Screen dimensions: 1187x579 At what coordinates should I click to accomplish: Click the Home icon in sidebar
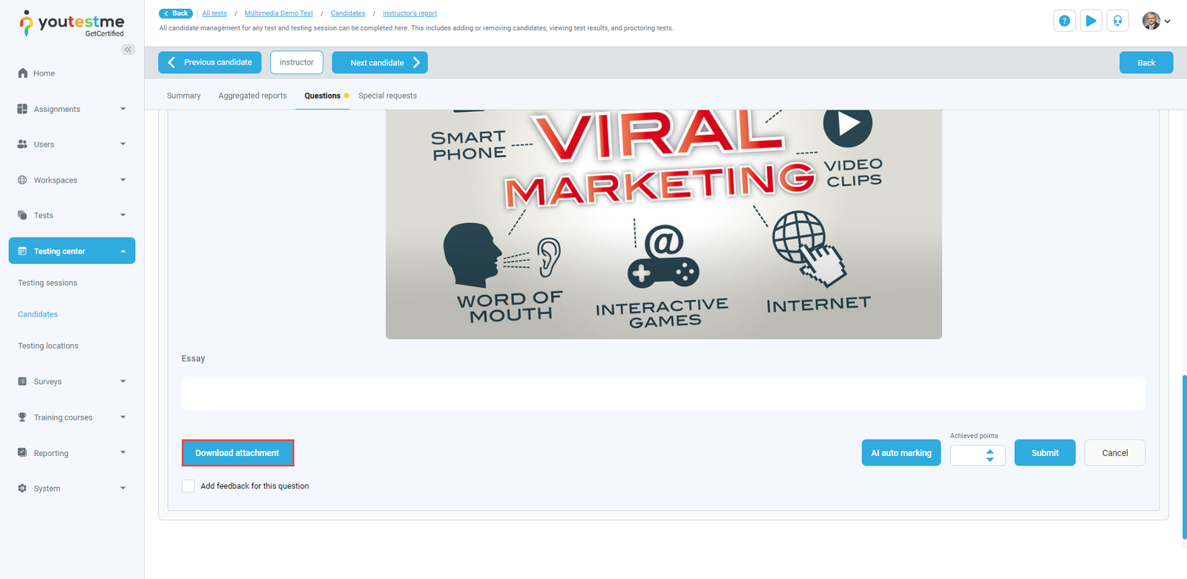23,73
